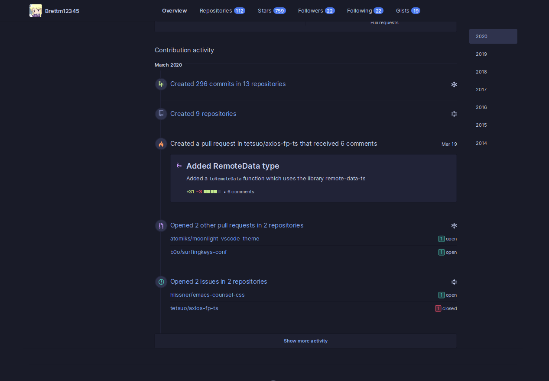549x381 pixels.
Task: Click the issue icon beside "Opened 2 issues"
Action: pyautogui.click(x=161, y=282)
